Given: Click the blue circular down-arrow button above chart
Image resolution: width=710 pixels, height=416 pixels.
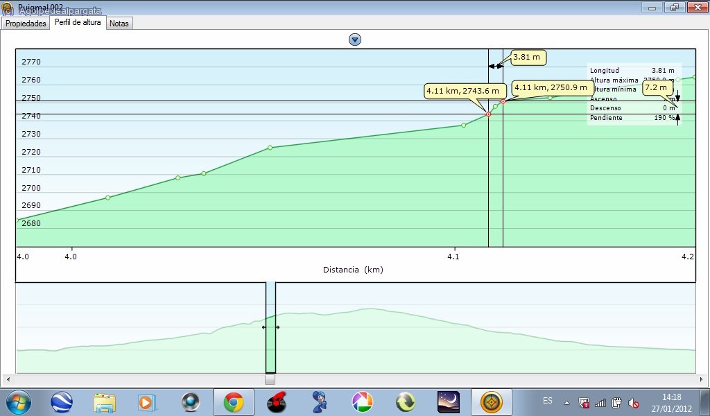Looking at the screenshot, I should pos(355,40).
